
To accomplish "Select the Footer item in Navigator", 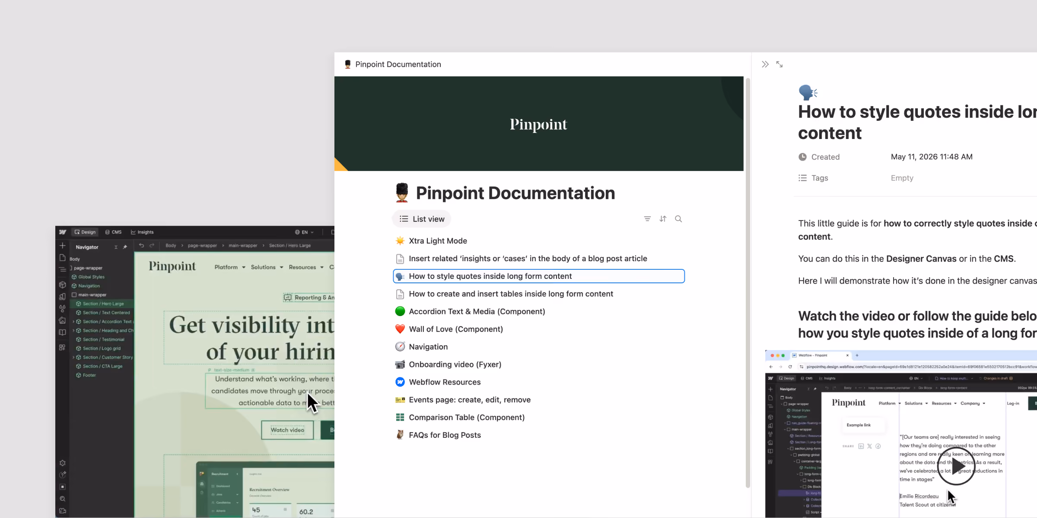I will [x=89, y=376].
